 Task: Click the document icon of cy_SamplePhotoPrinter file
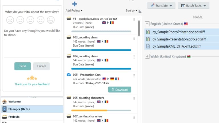148,32
